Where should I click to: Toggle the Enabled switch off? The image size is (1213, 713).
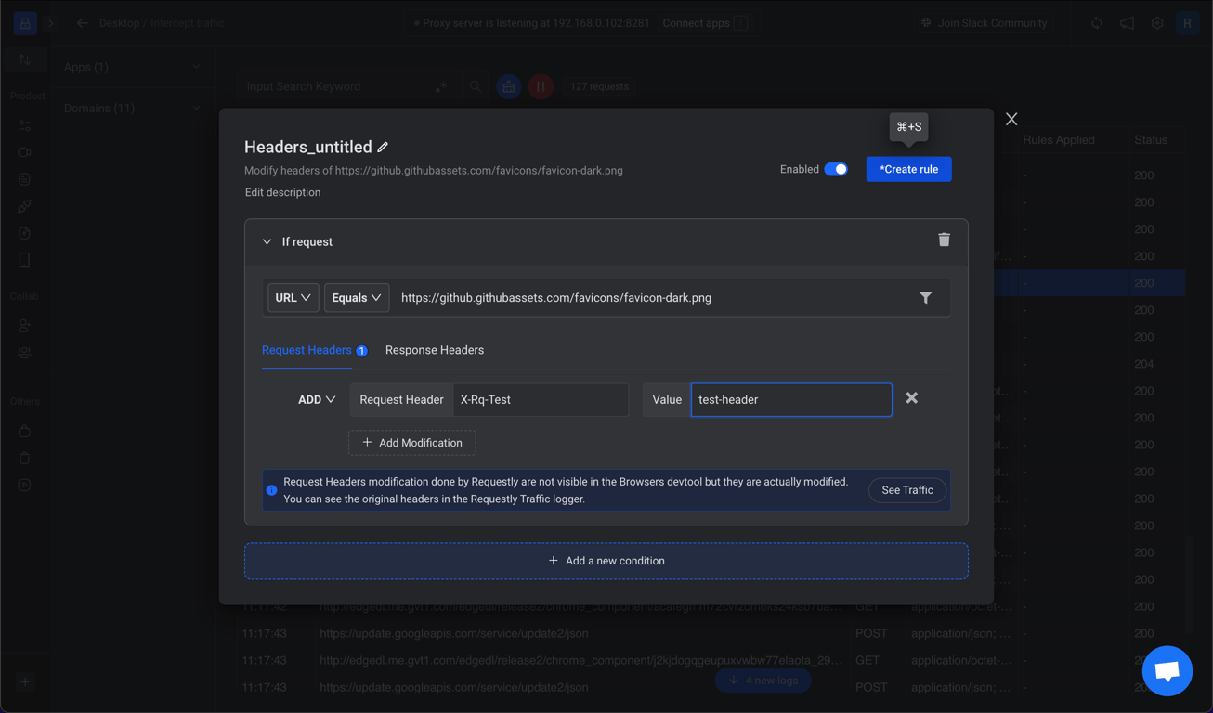pyautogui.click(x=836, y=169)
